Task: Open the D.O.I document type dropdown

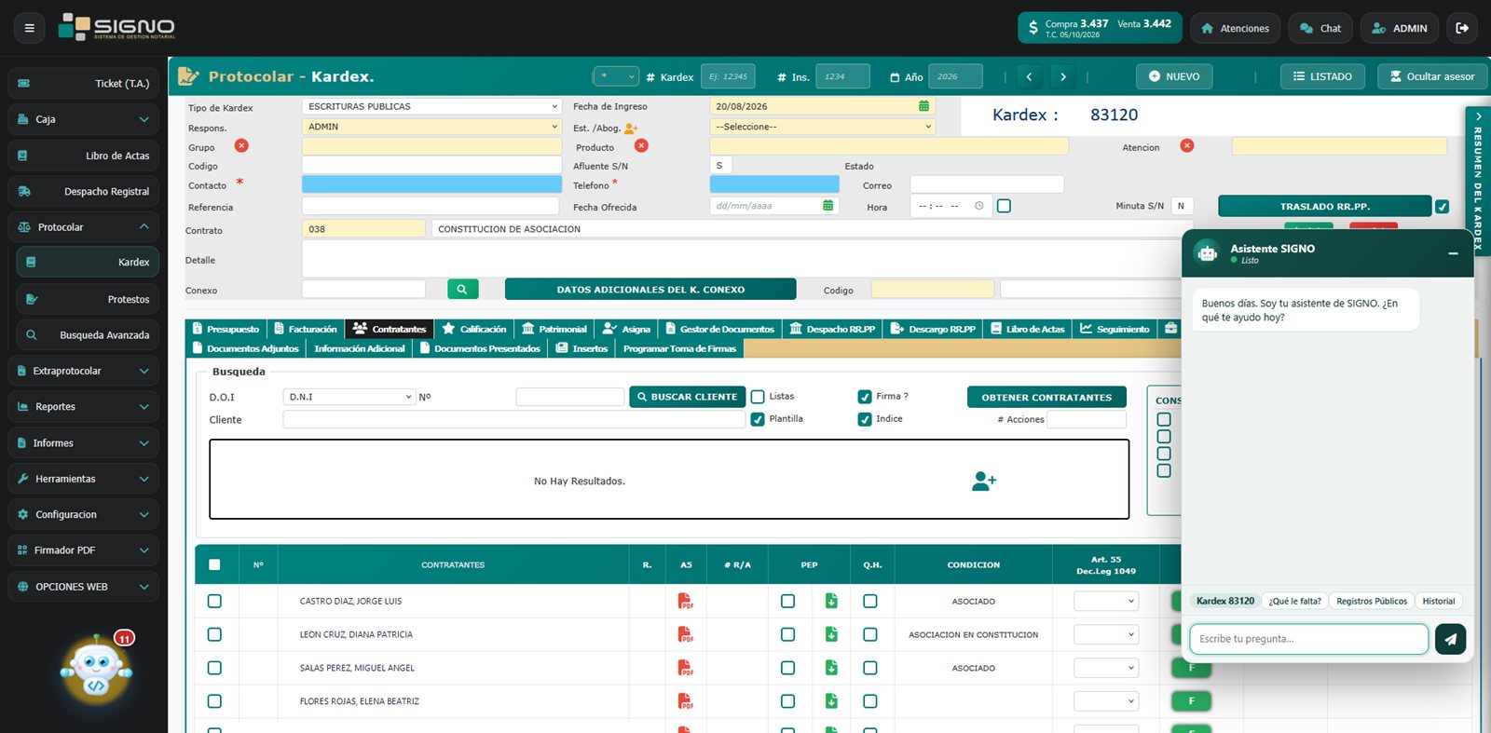Action: tap(349, 397)
